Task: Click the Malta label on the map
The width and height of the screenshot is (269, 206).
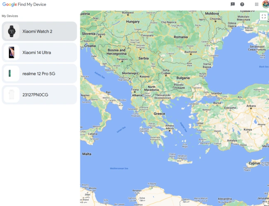Action: click(x=86, y=154)
